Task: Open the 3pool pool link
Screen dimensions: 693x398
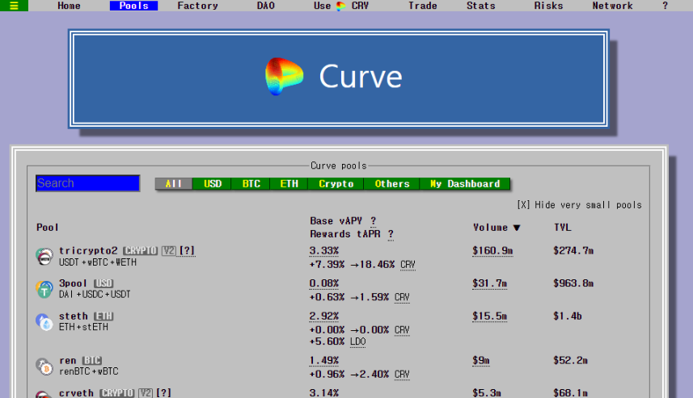Action: tap(73, 283)
